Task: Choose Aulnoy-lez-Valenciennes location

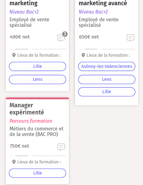Action: tap(107, 66)
